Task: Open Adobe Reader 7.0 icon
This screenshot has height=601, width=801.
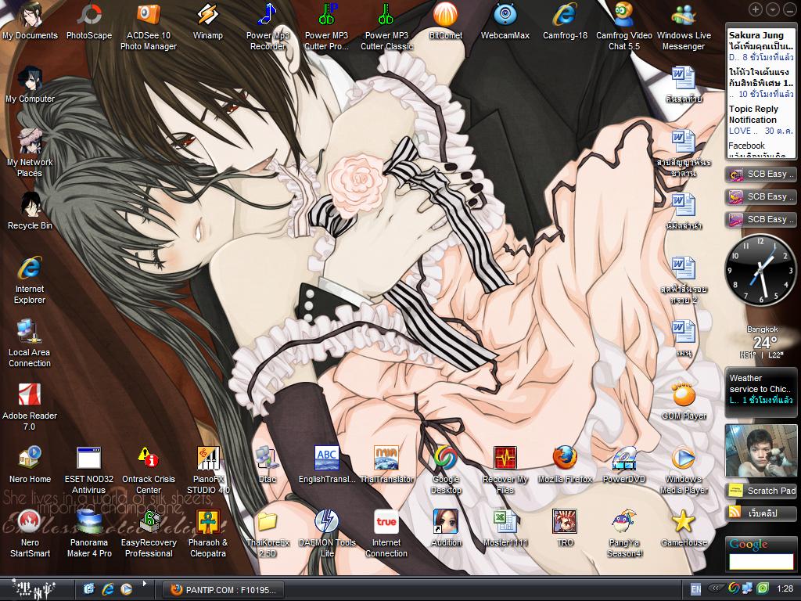Action: pyautogui.click(x=30, y=406)
